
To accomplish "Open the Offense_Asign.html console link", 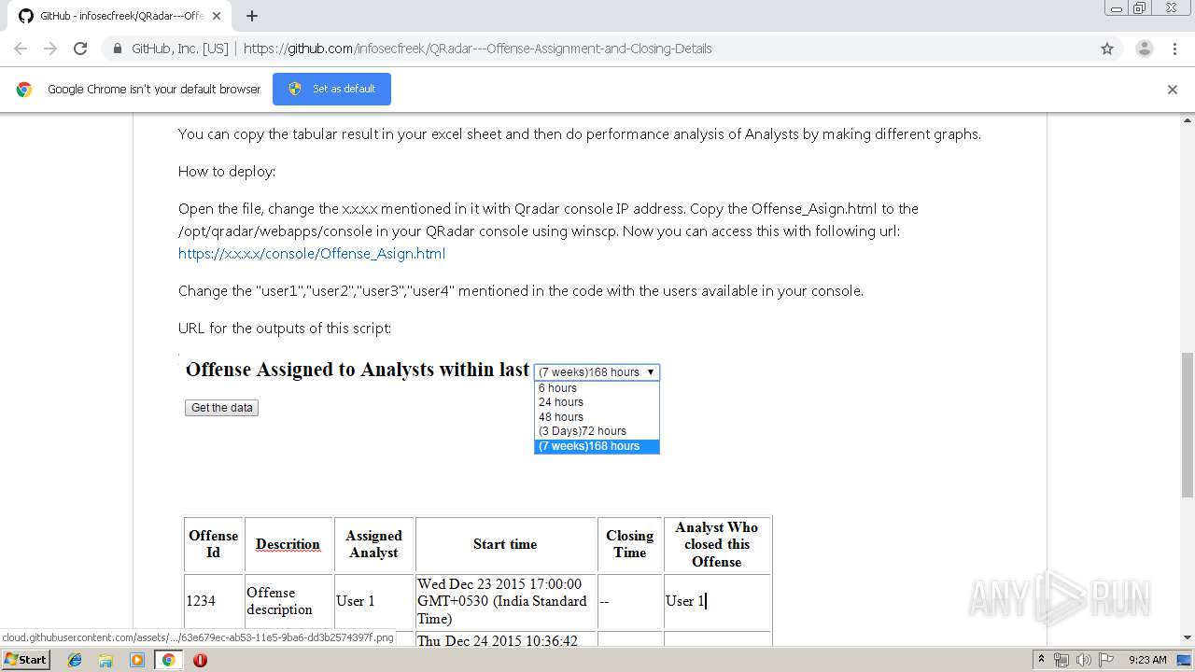I will pos(312,253).
